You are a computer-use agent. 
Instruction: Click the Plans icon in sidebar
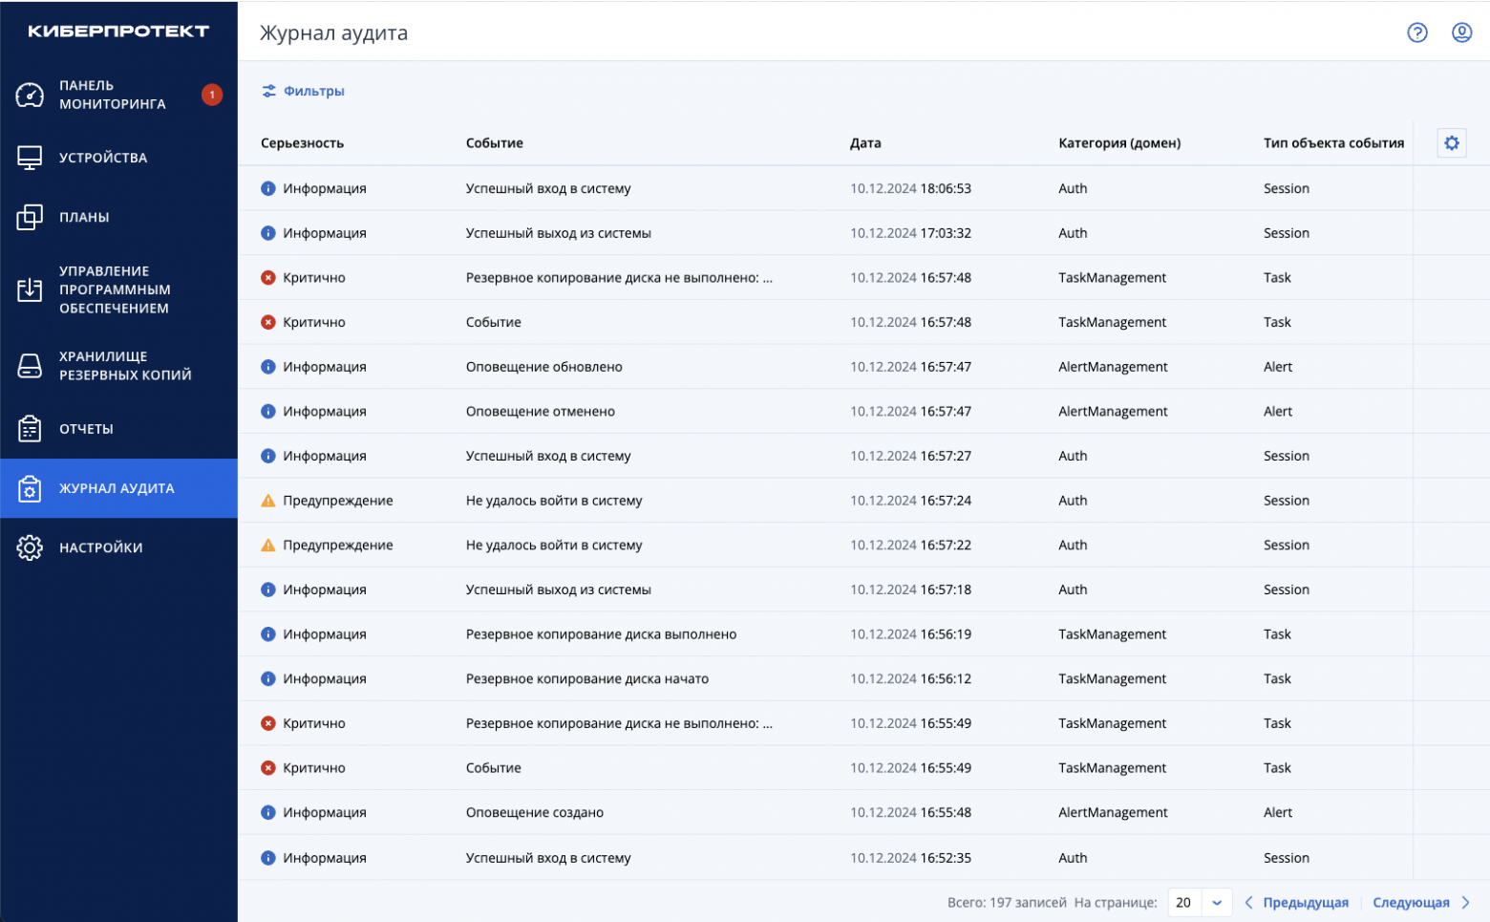[30, 217]
